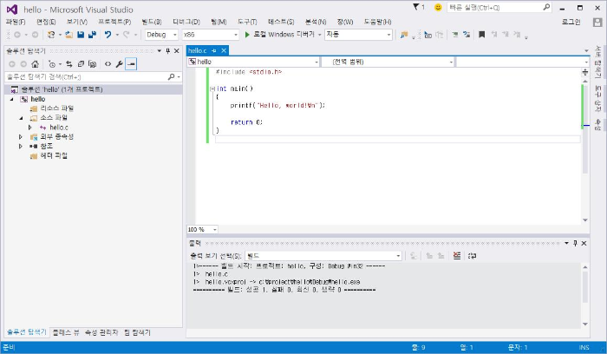Toggle bookmark with the black bookmark icon
Viewport: 607px width, 354px height.
[x=481, y=35]
